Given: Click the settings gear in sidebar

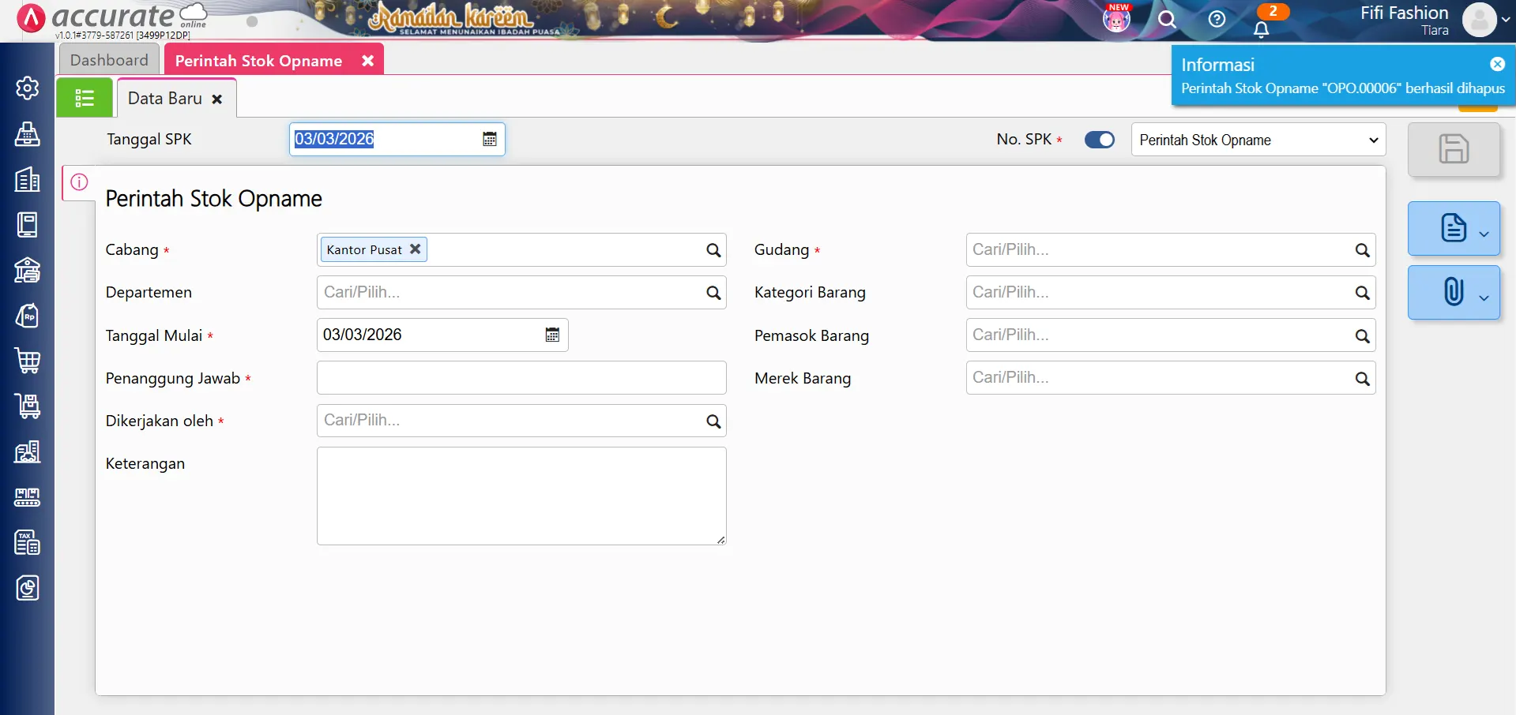Looking at the screenshot, I should tap(28, 88).
